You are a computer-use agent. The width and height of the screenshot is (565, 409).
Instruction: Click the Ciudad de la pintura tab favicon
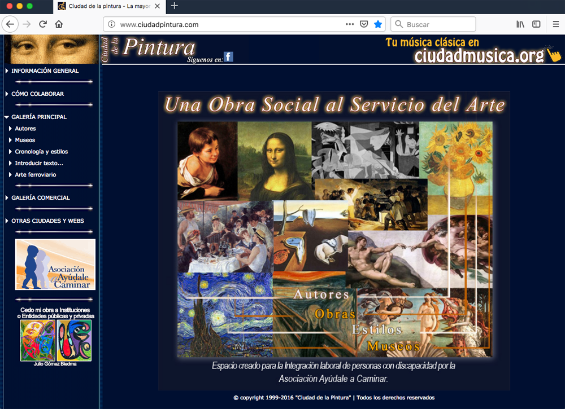click(62, 6)
